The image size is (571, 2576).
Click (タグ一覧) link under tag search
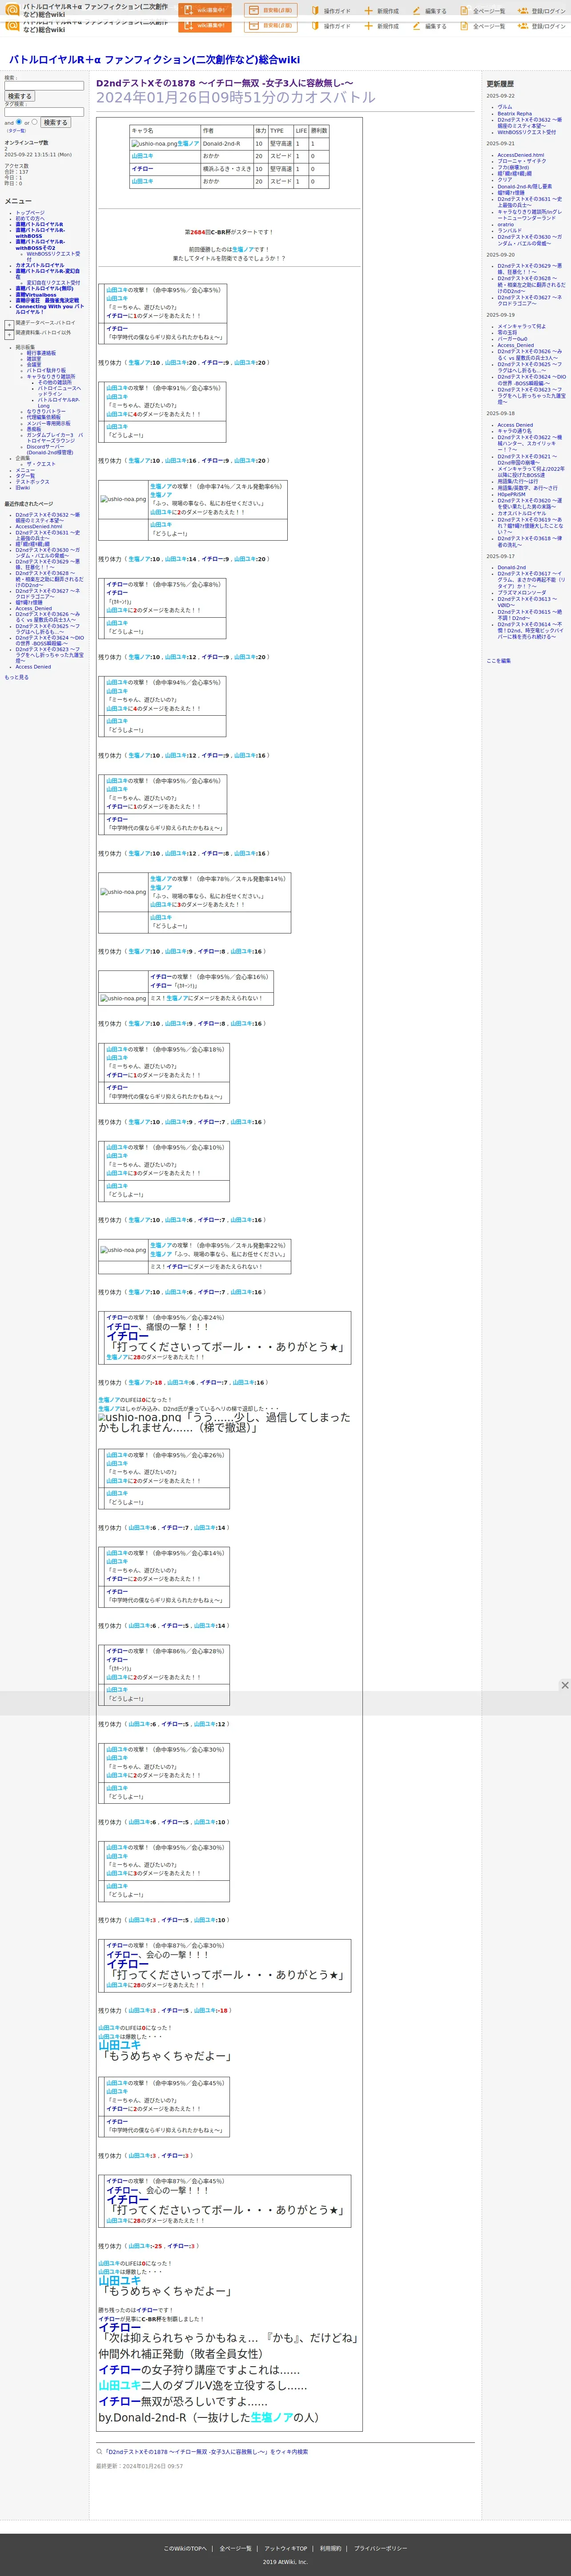[x=17, y=130]
